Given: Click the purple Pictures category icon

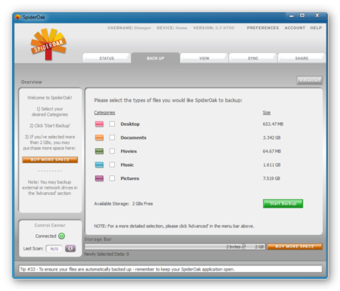Looking at the screenshot, I should (x=99, y=179).
